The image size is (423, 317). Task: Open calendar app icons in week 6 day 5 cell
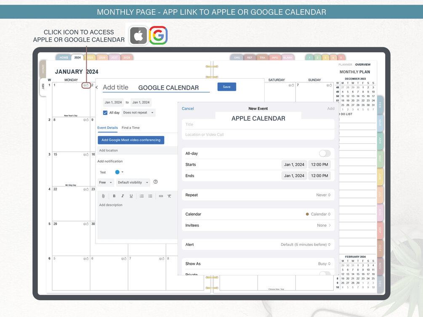tap(86, 259)
